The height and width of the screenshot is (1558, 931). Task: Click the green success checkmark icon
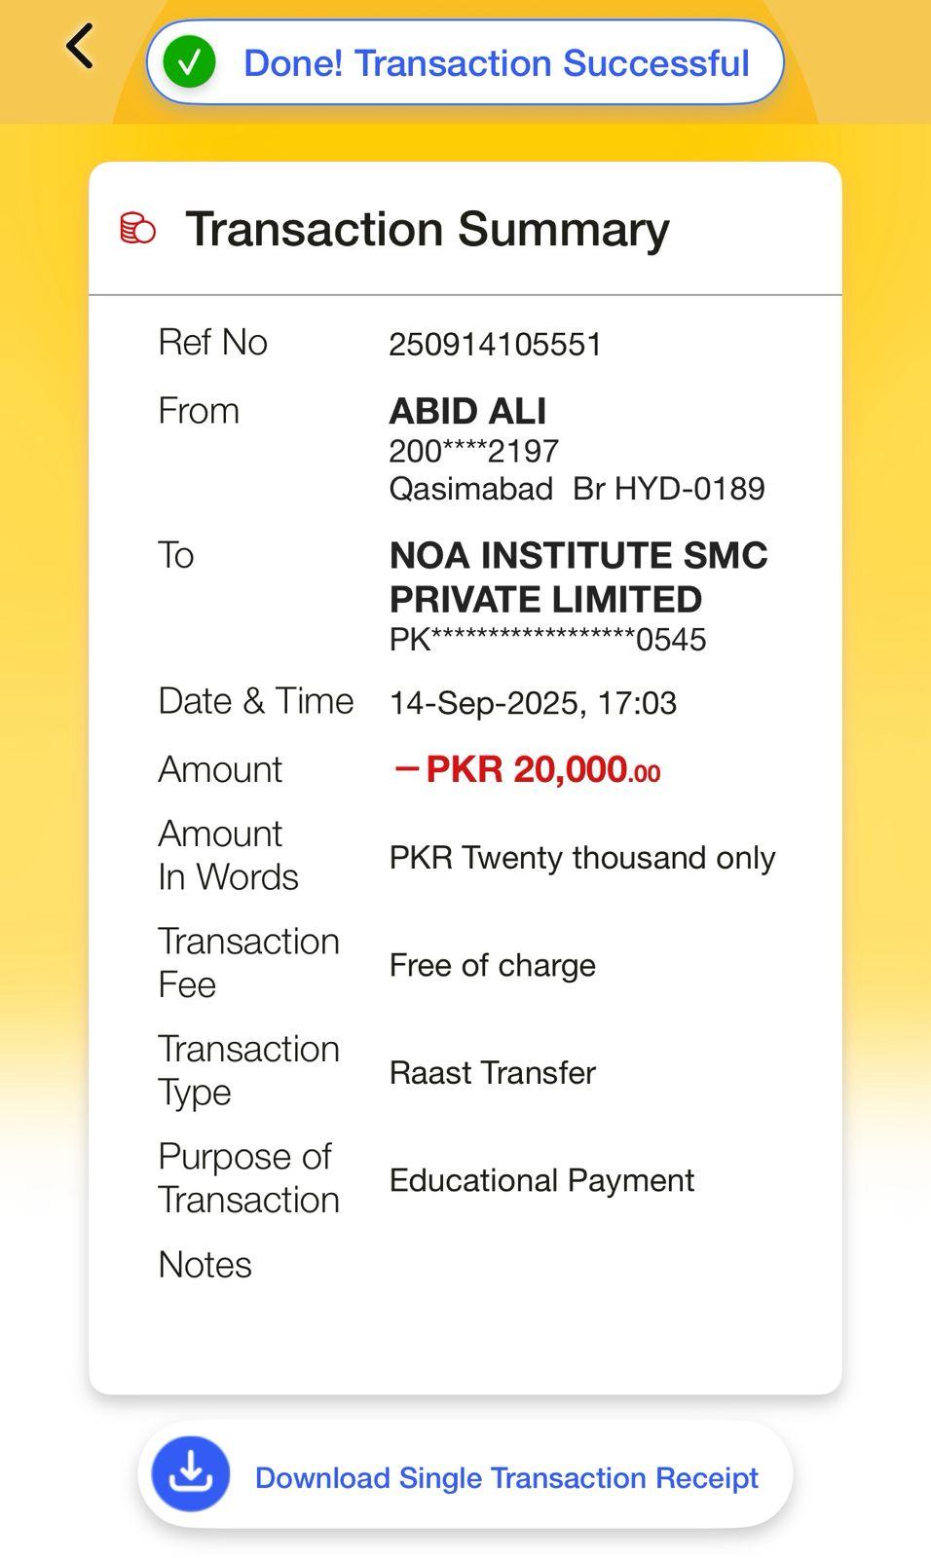click(x=189, y=62)
